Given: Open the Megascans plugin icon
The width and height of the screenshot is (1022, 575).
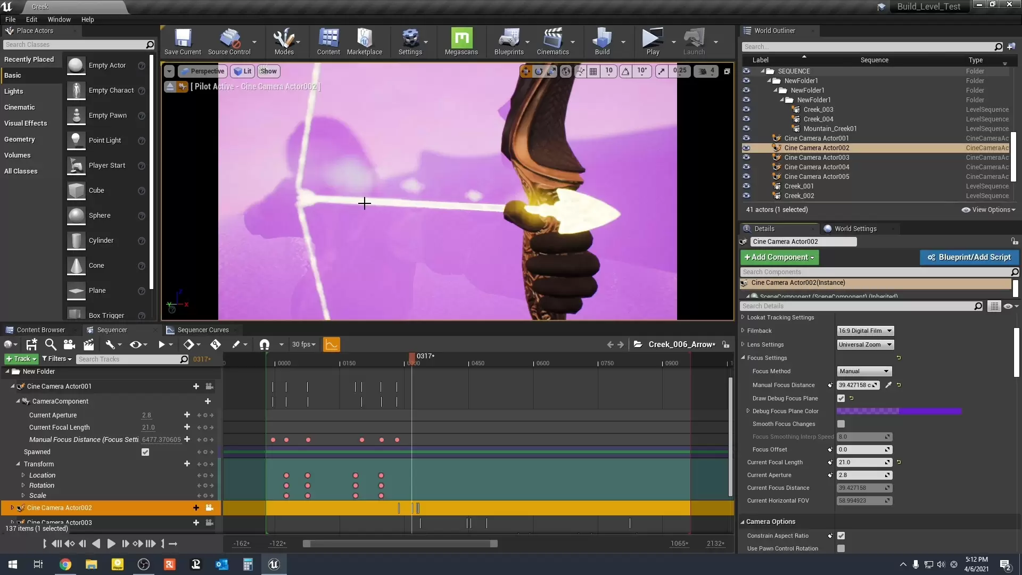Looking at the screenshot, I should click(461, 42).
